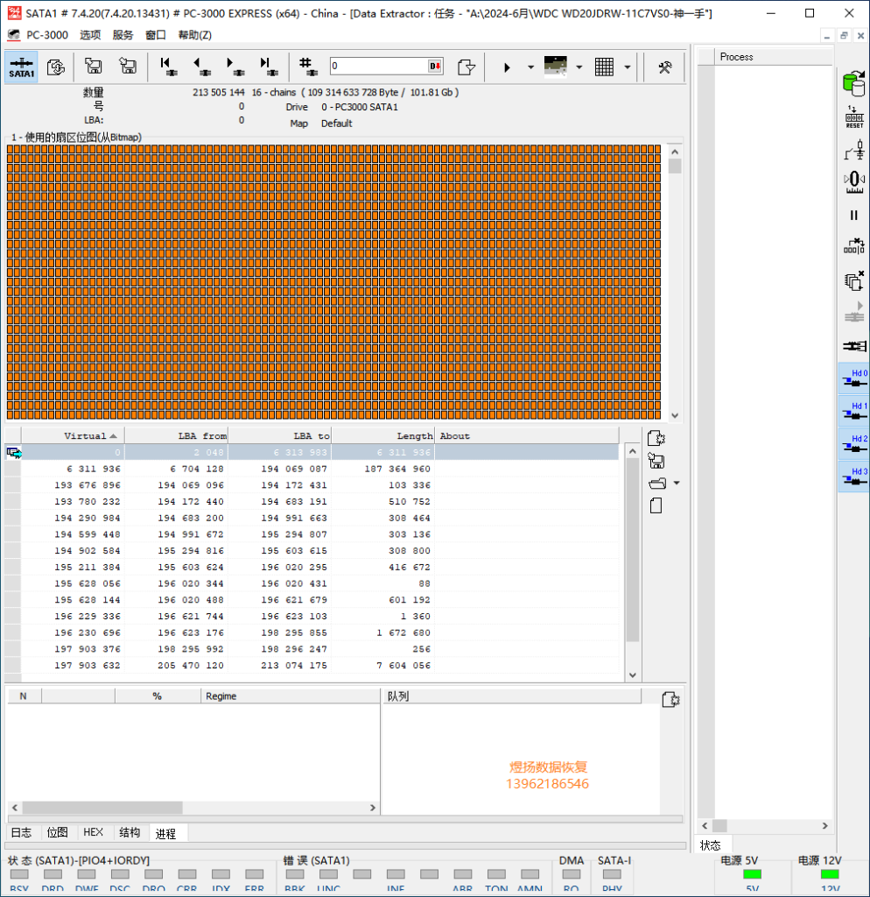Click the clear copies icon with X
The image size is (870, 897).
854,280
